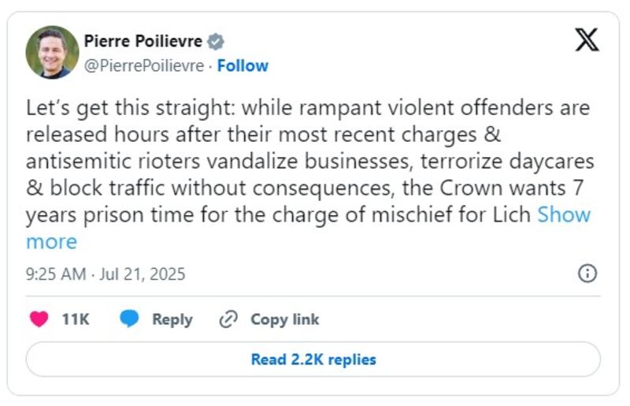Screen dimensions: 630x406
Task: Click the blue verified badge
Action: [216, 42]
